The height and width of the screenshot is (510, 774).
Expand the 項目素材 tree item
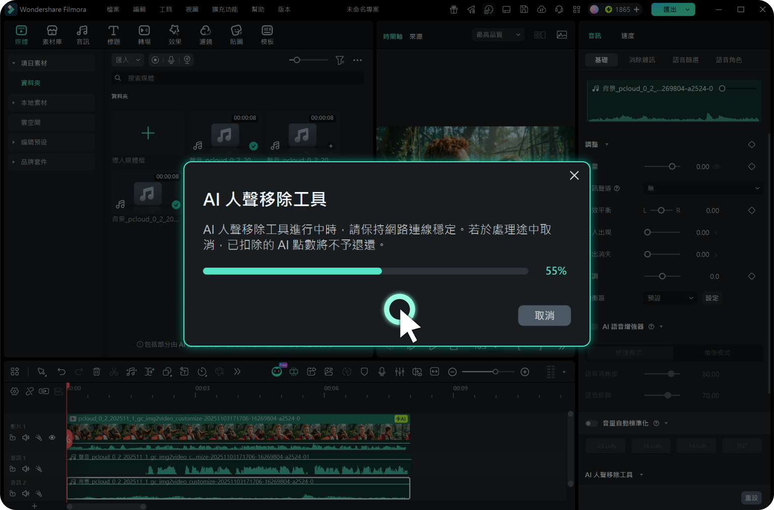pos(14,63)
